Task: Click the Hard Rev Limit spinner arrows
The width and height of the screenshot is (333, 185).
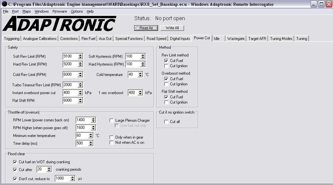Action: click(80, 64)
